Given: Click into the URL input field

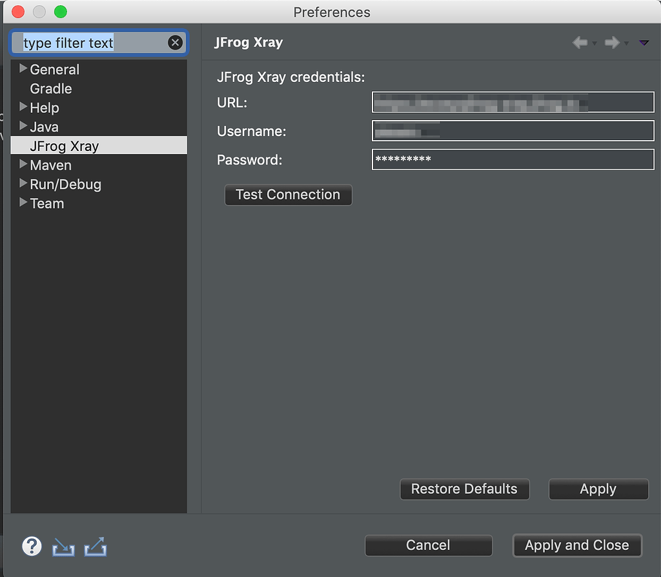Looking at the screenshot, I should 513,103.
